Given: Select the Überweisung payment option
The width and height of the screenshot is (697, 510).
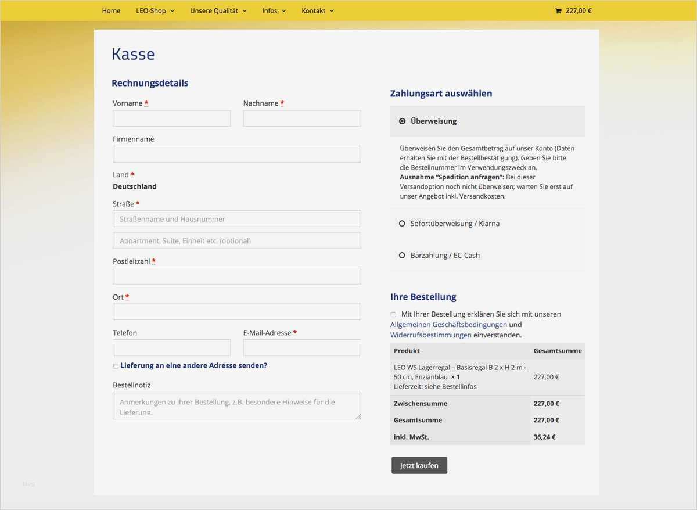Looking at the screenshot, I should [402, 121].
